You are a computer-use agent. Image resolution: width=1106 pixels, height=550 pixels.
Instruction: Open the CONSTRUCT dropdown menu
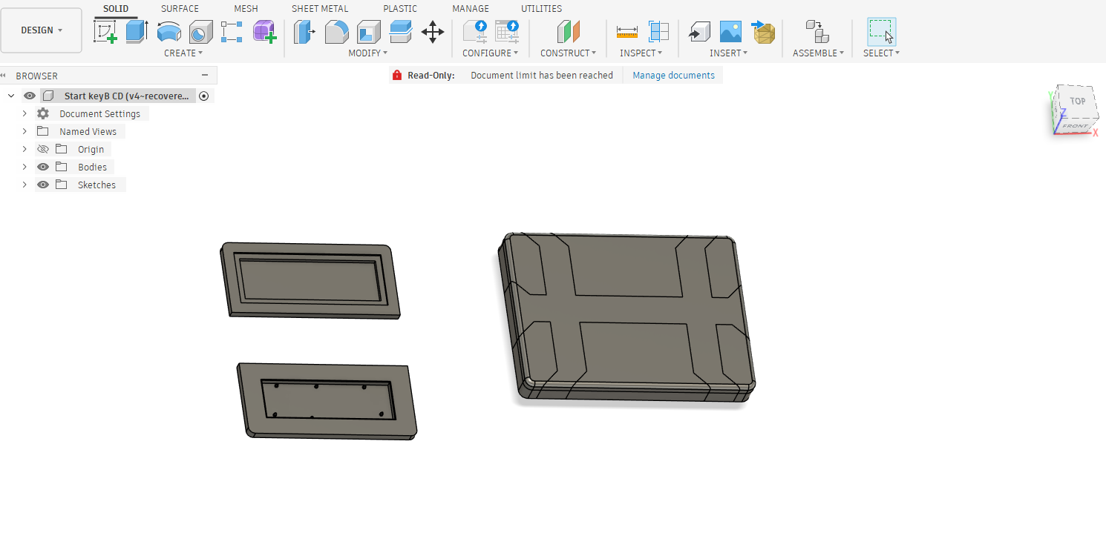coord(568,53)
